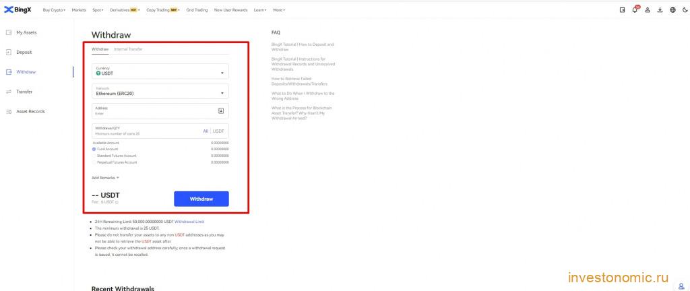Open Grid Trading in top navigation

tap(197, 9)
